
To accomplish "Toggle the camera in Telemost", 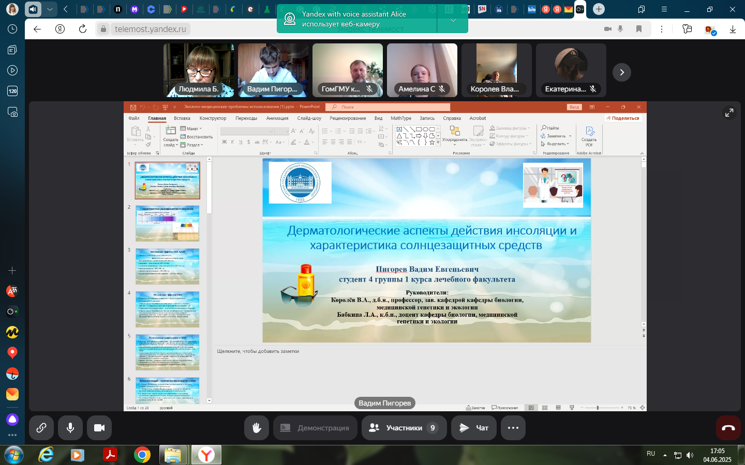I will [99, 428].
